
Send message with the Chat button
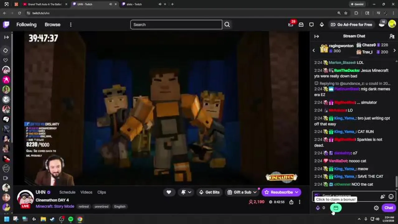[389, 208]
